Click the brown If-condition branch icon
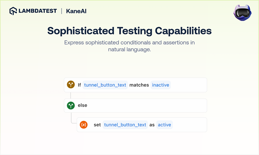Screen dimensions: 259x155 [71, 85]
